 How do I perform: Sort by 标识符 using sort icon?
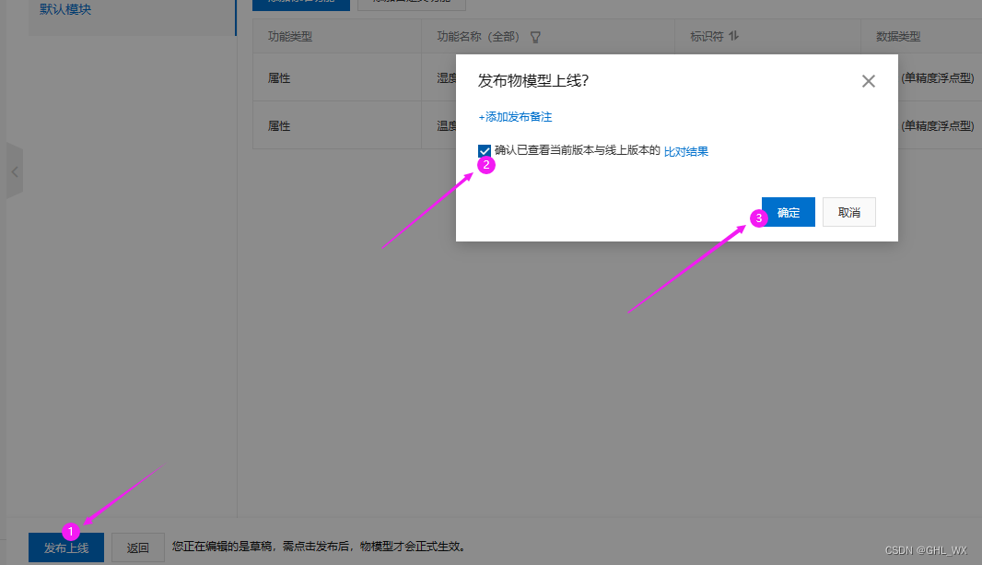pos(734,36)
